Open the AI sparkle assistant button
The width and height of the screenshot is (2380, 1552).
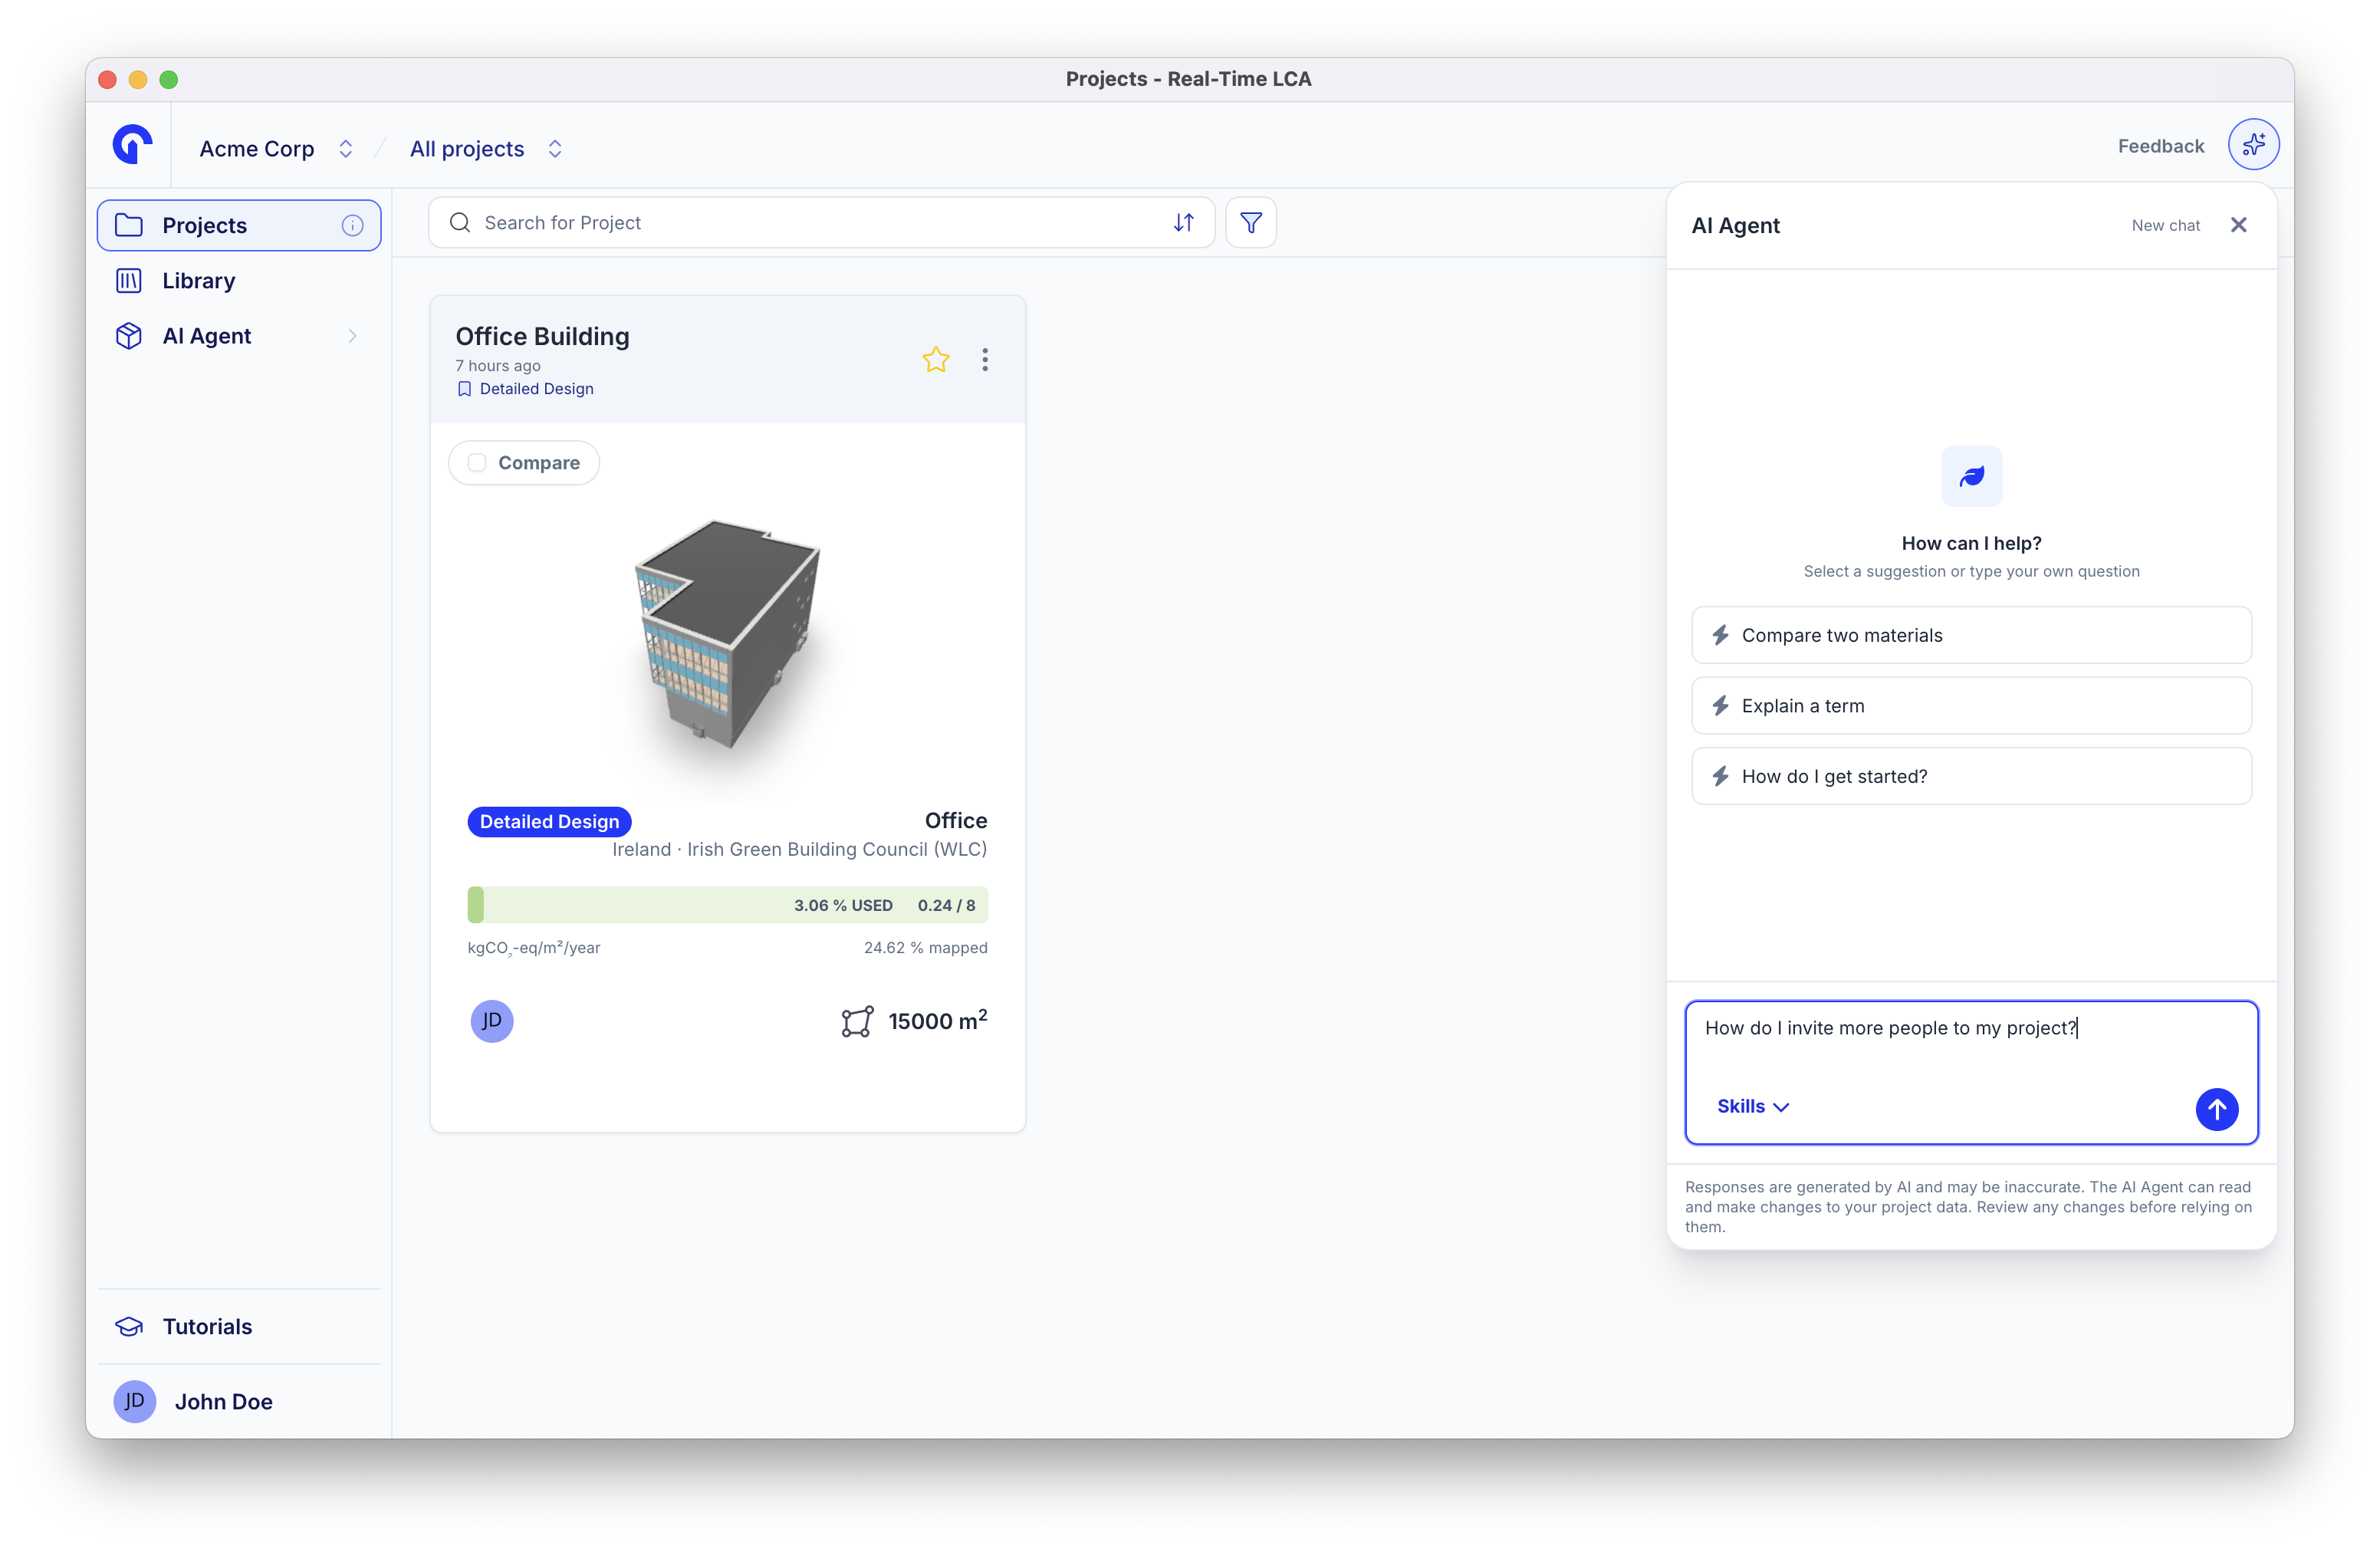click(x=2253, y=145)
